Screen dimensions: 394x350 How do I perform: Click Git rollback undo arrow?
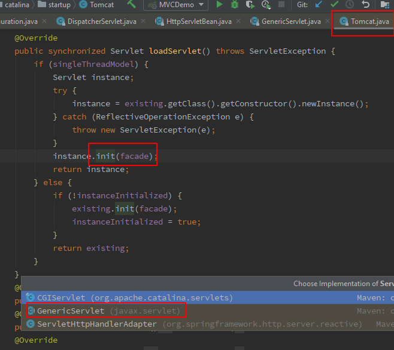pyautogui.click(x=366, y=5)
